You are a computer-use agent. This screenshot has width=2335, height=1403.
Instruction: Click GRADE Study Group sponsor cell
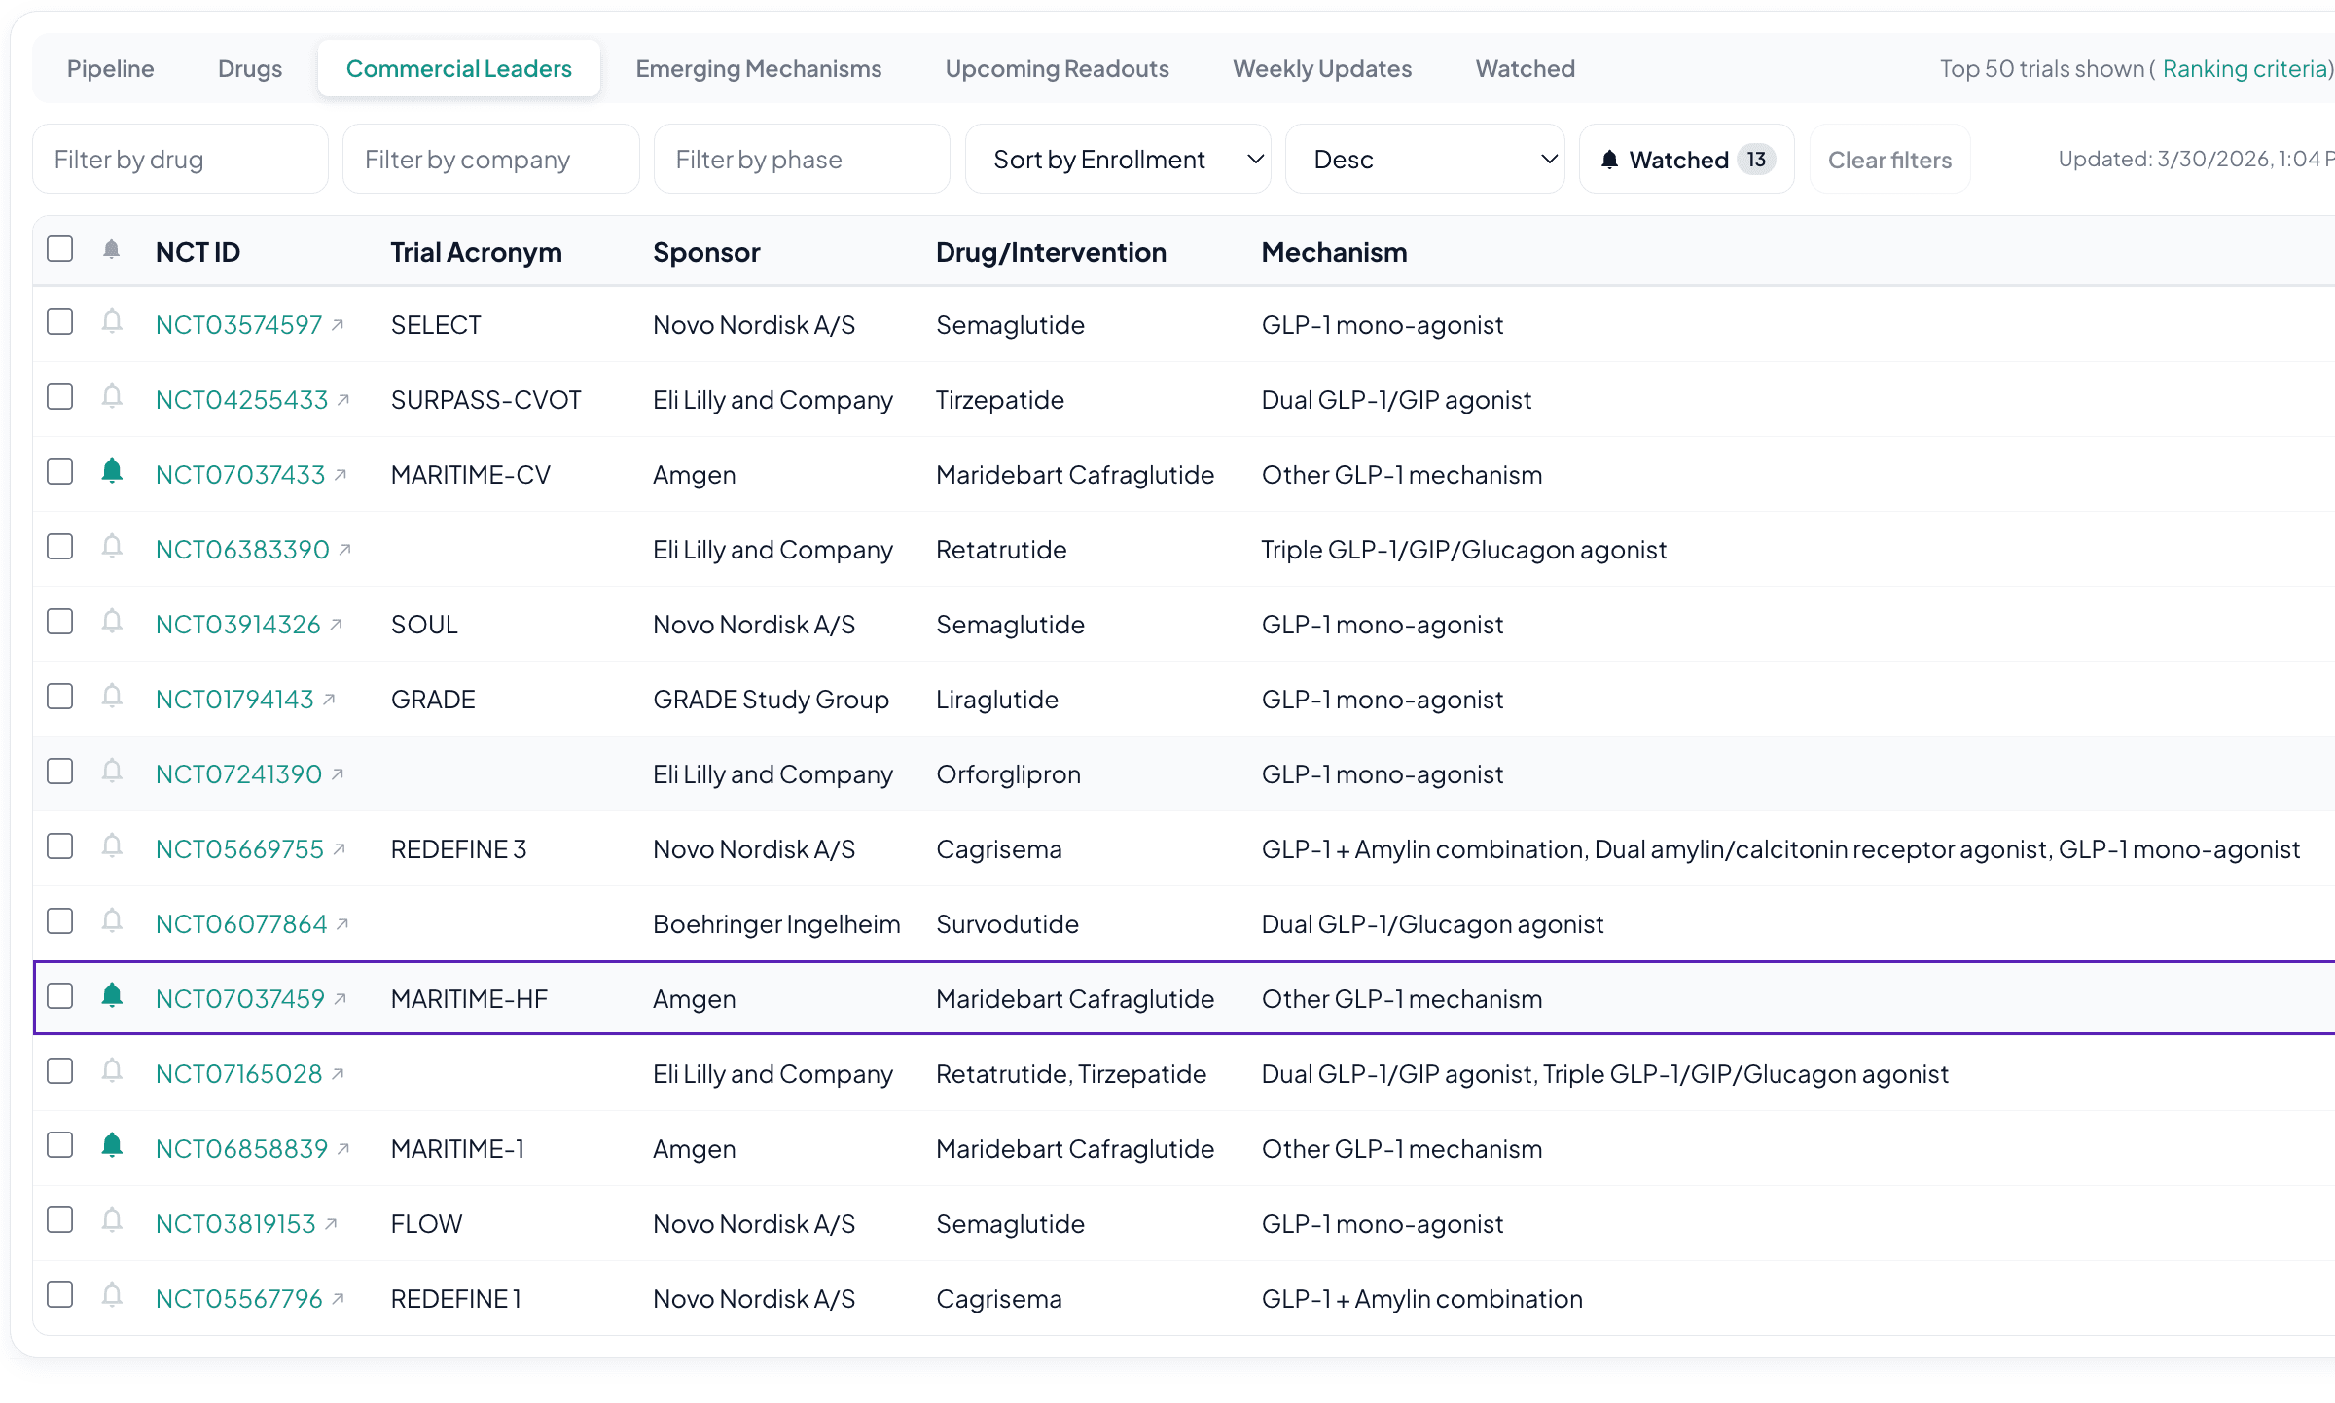771,700
